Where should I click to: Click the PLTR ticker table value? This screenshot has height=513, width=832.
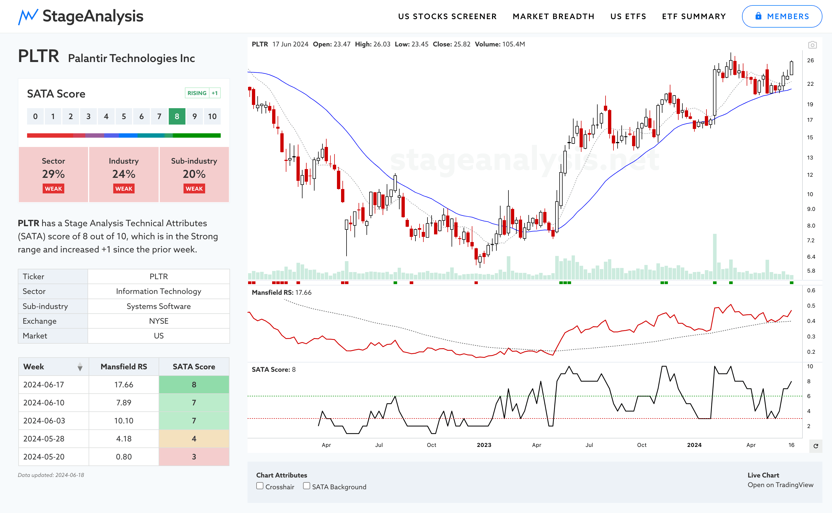click(159, 276)
